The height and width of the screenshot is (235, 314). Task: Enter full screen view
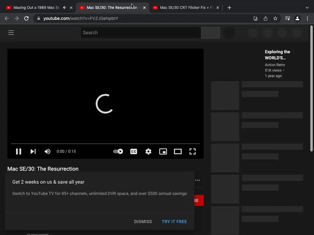pos(193,151)
